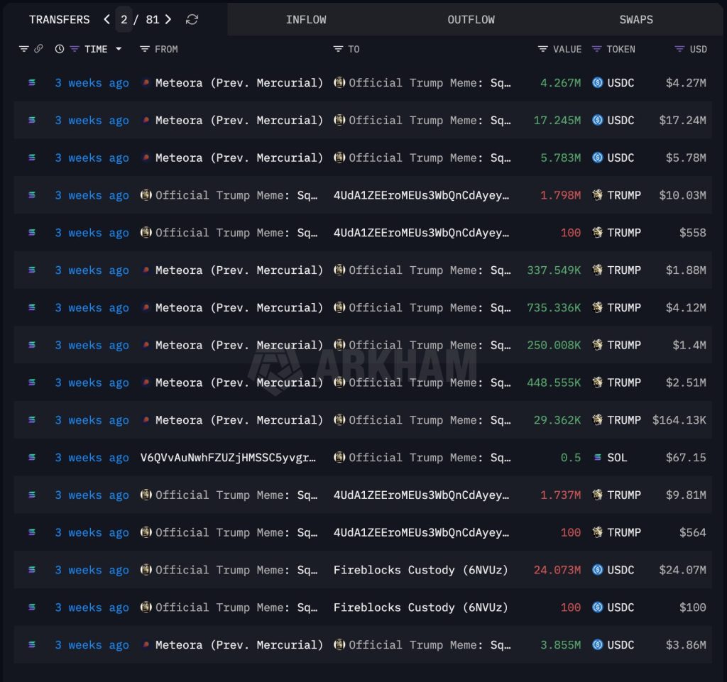Toggle the FROM column filter
The image size is (727, 682).
click(146, 49)
